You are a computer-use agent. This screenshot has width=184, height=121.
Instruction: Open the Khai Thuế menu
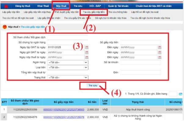point(43,6)
